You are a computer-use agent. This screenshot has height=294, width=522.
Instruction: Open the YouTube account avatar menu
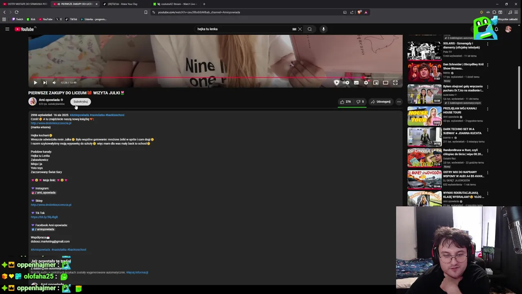pos(508,29)
